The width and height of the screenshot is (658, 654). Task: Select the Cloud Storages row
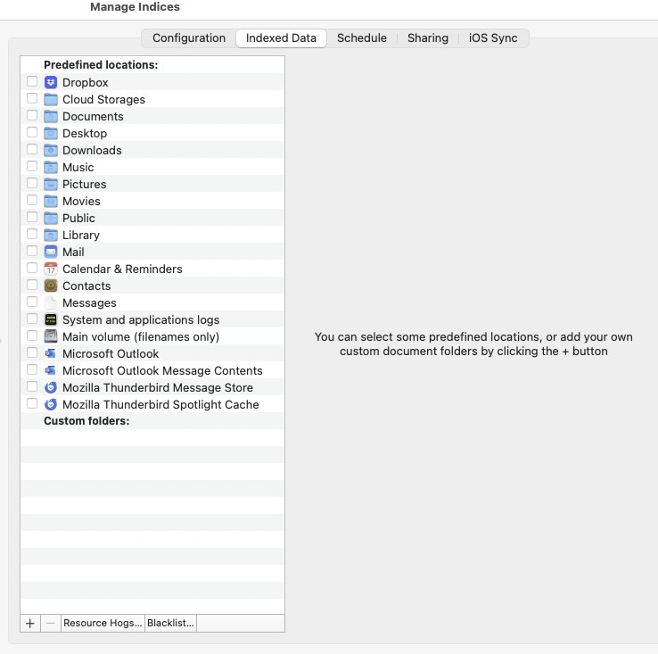(103, 99)
